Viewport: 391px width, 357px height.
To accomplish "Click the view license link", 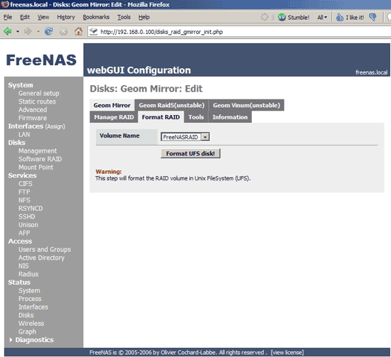I will coord(287,353).
